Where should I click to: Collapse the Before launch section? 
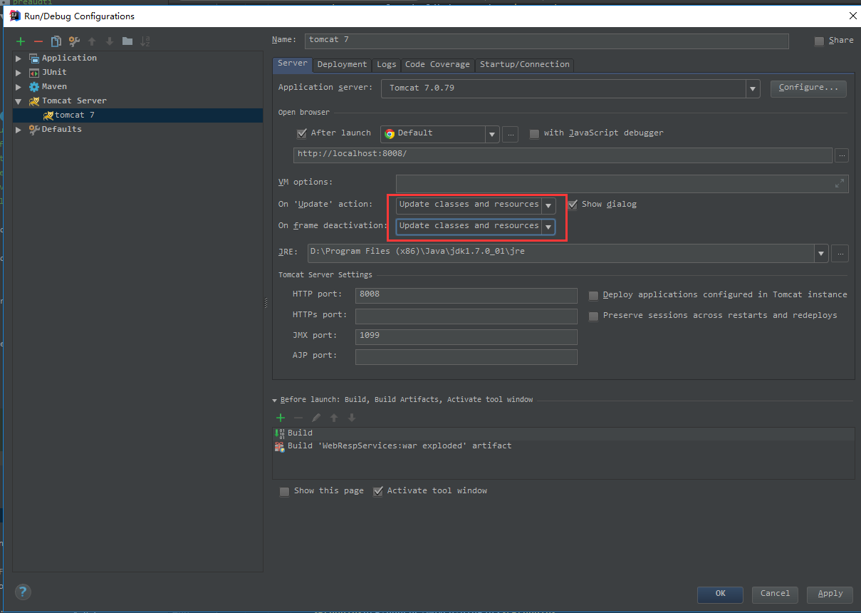[x=275, y=401]
